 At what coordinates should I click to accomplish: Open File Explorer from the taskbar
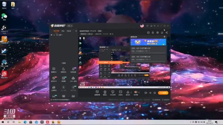pyautogui.click(x=19, y=122)
